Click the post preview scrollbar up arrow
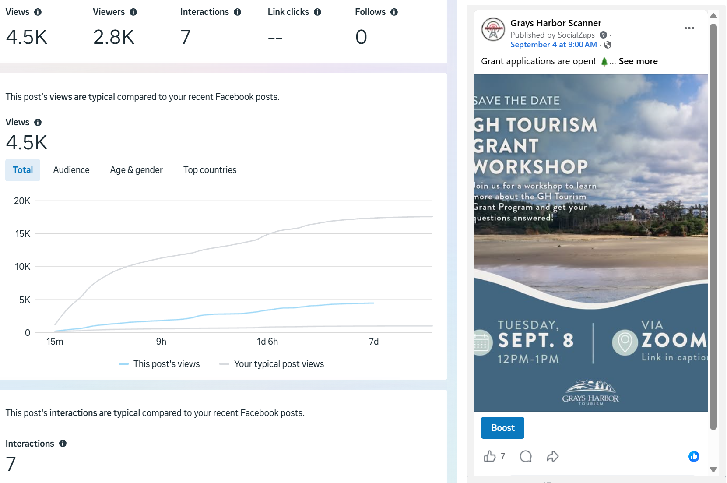The width and height of the screenshot is (727, 483). (713, 16)
